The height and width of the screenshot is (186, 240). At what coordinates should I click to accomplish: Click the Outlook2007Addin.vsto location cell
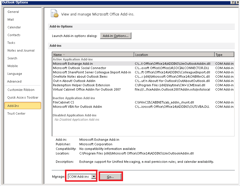172,89
